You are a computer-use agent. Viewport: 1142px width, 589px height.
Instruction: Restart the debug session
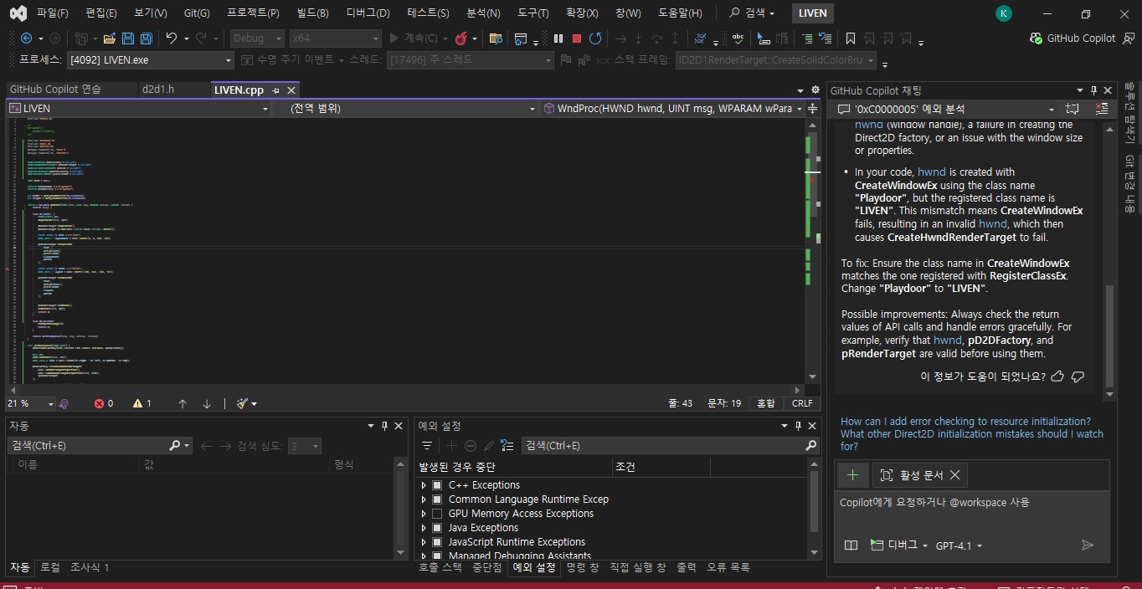595,38
